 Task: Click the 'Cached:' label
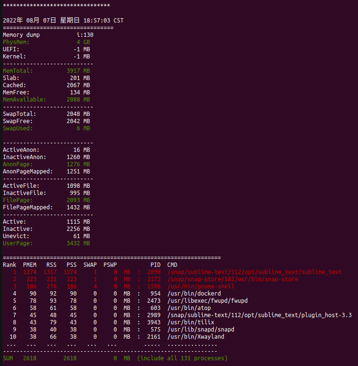14,85
